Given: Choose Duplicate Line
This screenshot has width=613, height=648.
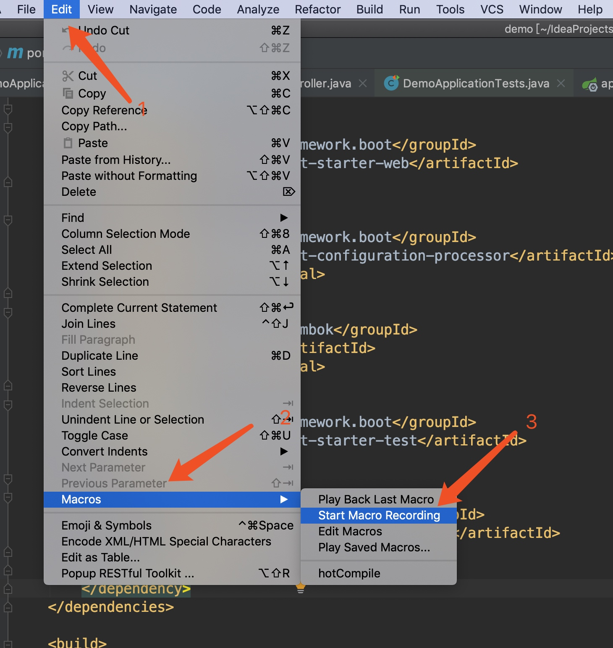Looking at the screenshot, I should tap(172, 356).
